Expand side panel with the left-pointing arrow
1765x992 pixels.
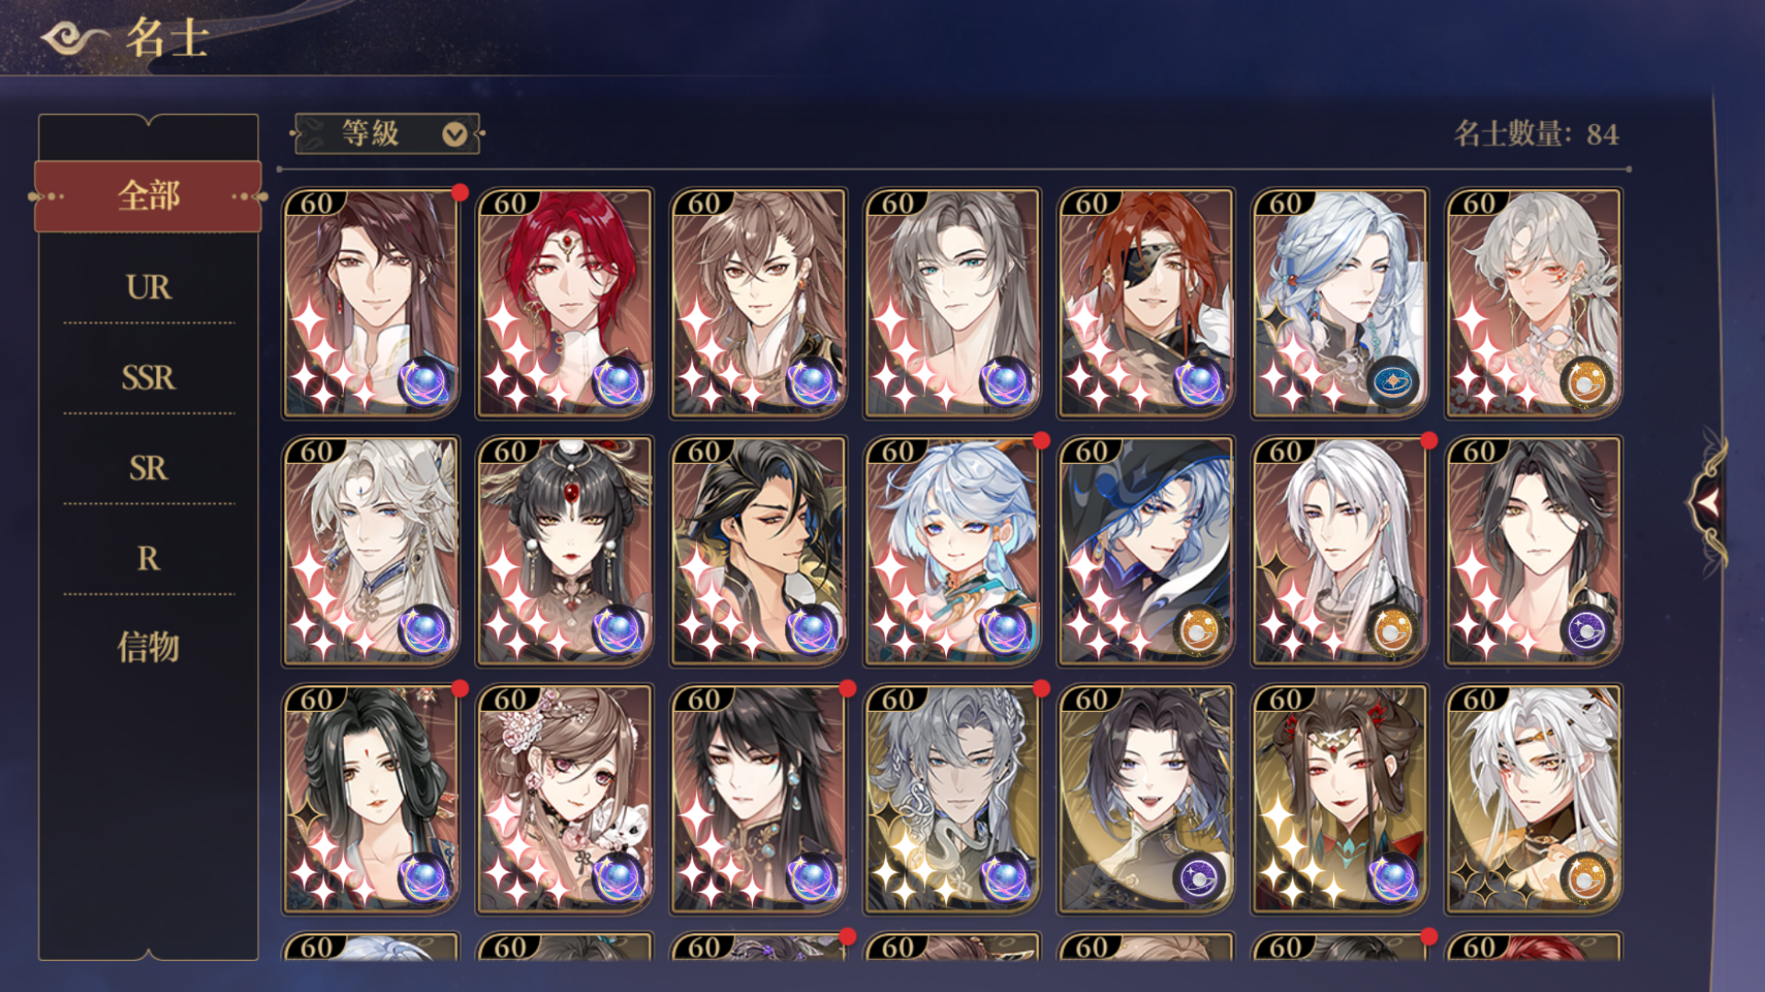[1708, 502]
